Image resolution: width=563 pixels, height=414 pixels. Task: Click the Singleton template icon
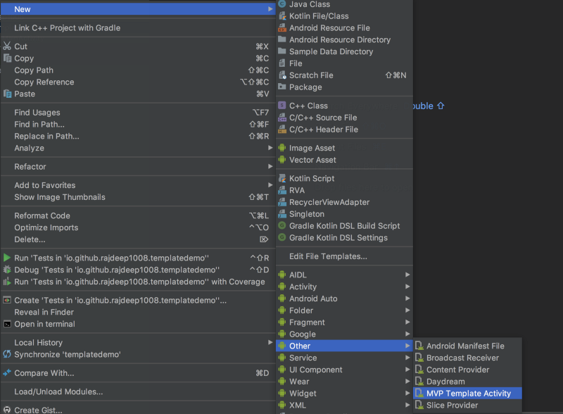(x=282, y=214)
